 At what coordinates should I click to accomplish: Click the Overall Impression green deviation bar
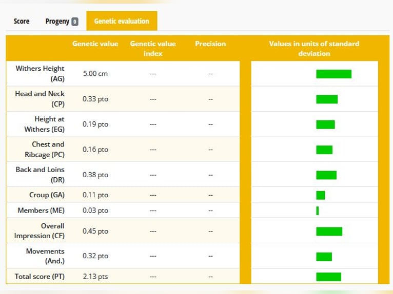coord(329,231)
